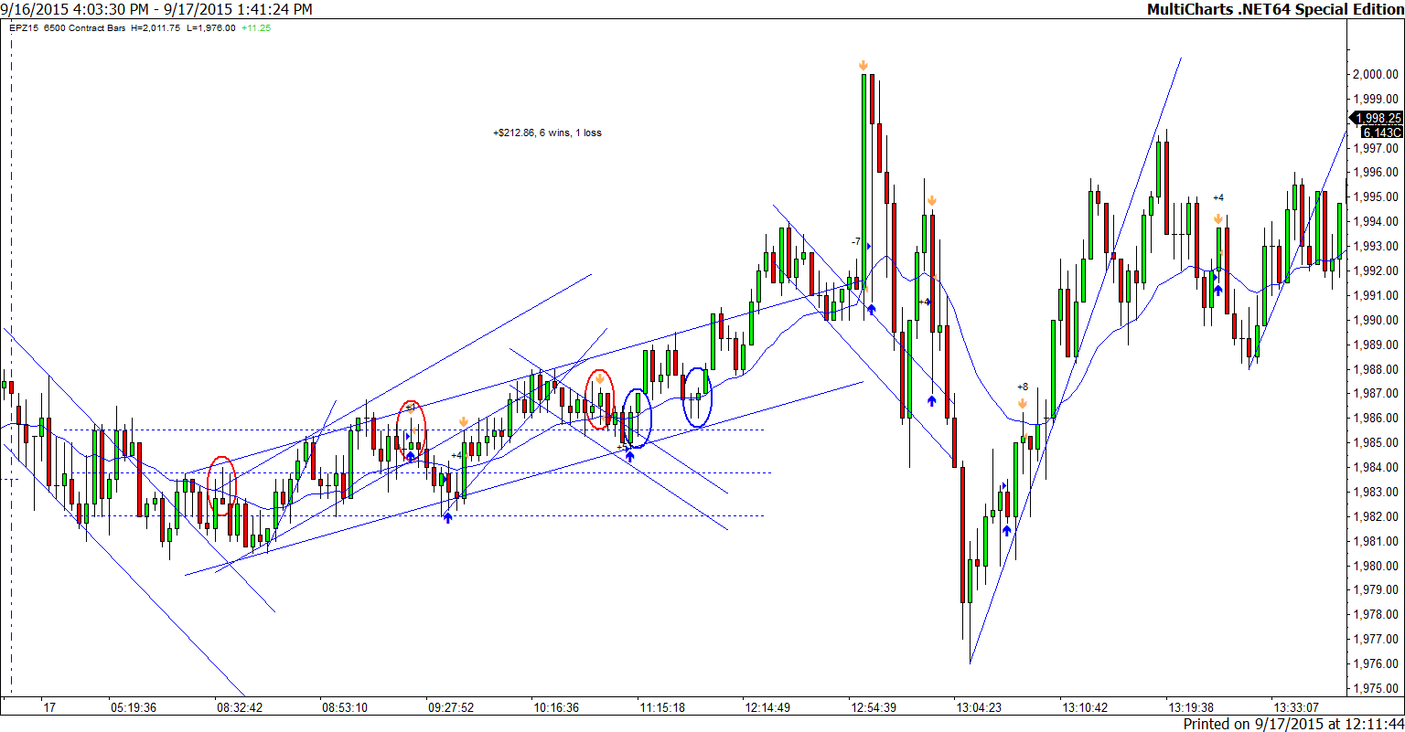Viewport: 1405px width, 732px height.
Task: Click the MultiCharts .NET64 Special Edition title
Action: [x=1274, y=9]
